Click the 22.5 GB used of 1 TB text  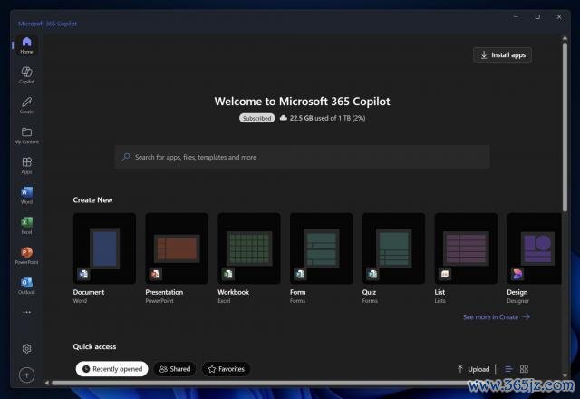point(327,118)
